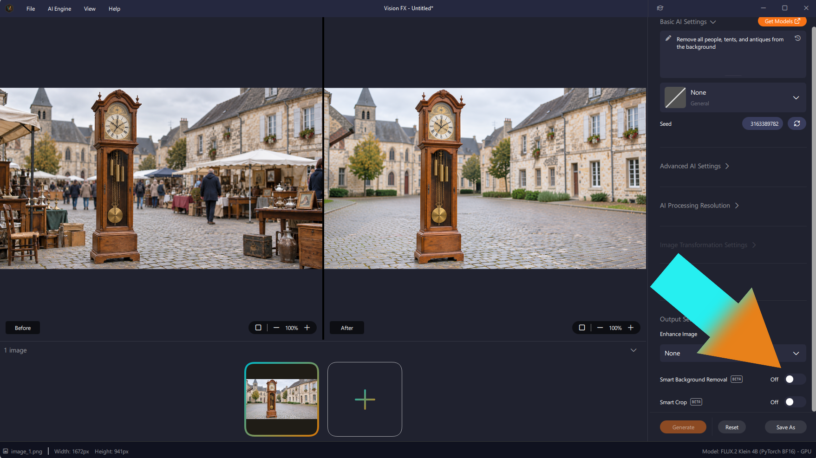Click the Before preview image

tap(161, 179)
